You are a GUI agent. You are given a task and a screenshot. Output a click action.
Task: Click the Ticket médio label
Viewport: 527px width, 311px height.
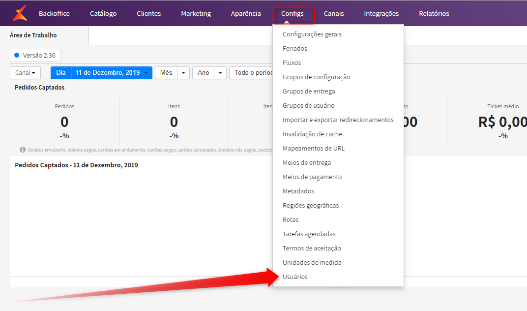[x=503, y=106]
